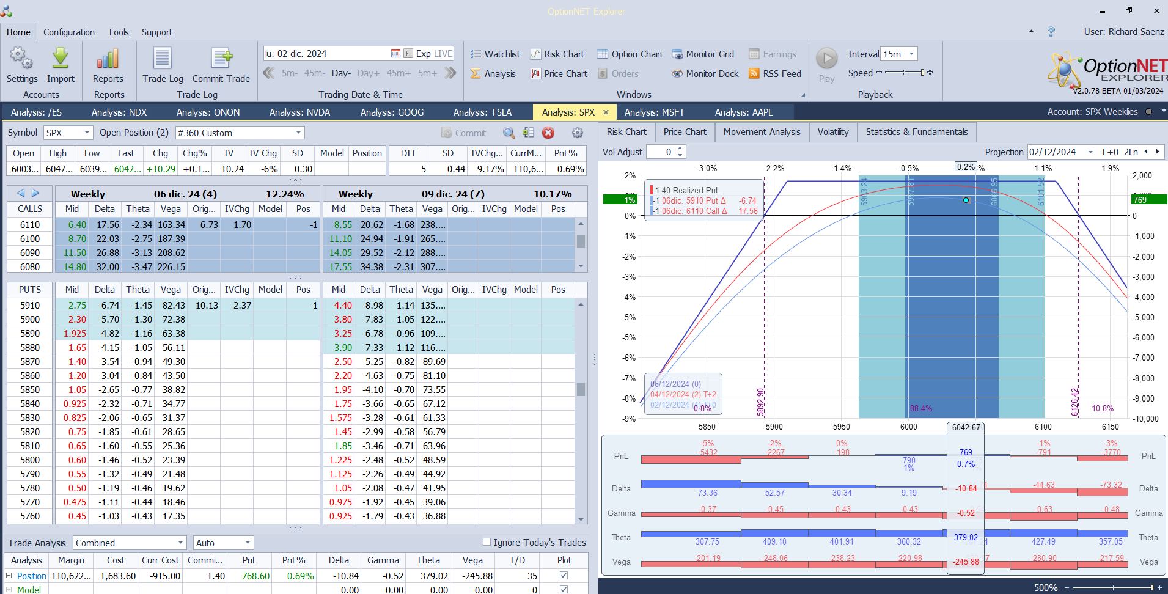The height and width of the screenshot is (594, 1168).
Task: Open the Analysis window from the ribbon
Action: (493, 73)
